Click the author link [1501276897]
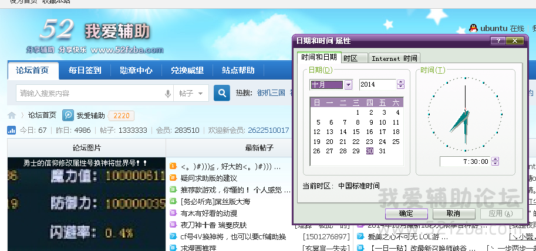Image resolution: width=536 pixels, height=251 pixels. coord(326,237)
